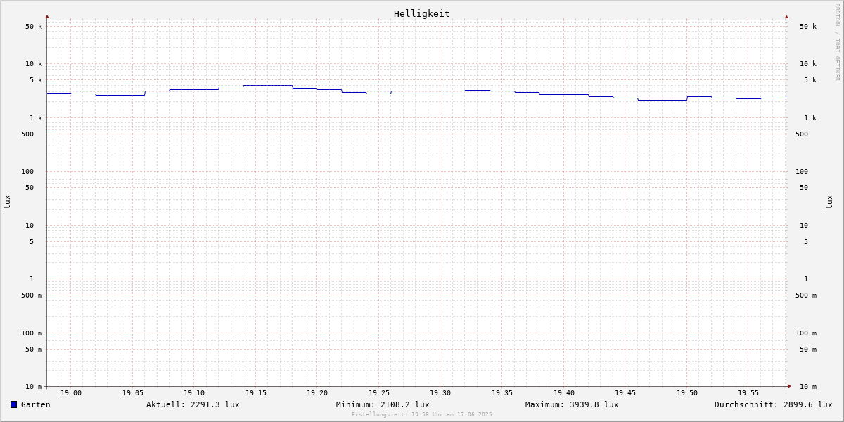This screenshot has height=422, width=844.
Task: Click the 19:00 time axis label
Action: [x=71, y=393]
